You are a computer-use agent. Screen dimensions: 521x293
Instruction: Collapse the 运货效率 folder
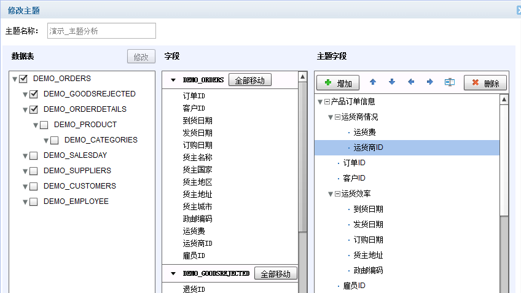(x=331, y=194)
